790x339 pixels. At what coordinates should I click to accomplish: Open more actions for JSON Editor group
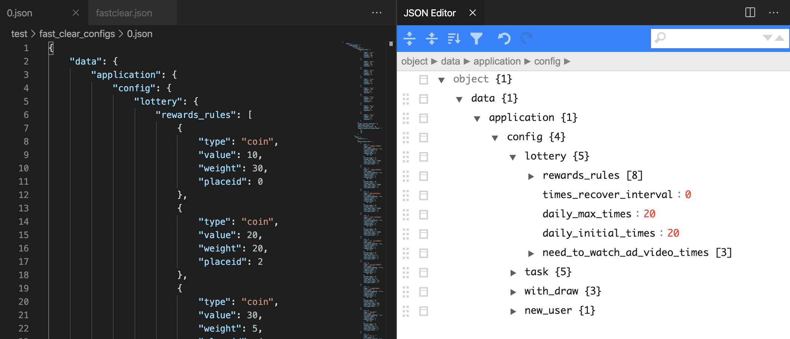pyautogui.click(x=774, y=13)
